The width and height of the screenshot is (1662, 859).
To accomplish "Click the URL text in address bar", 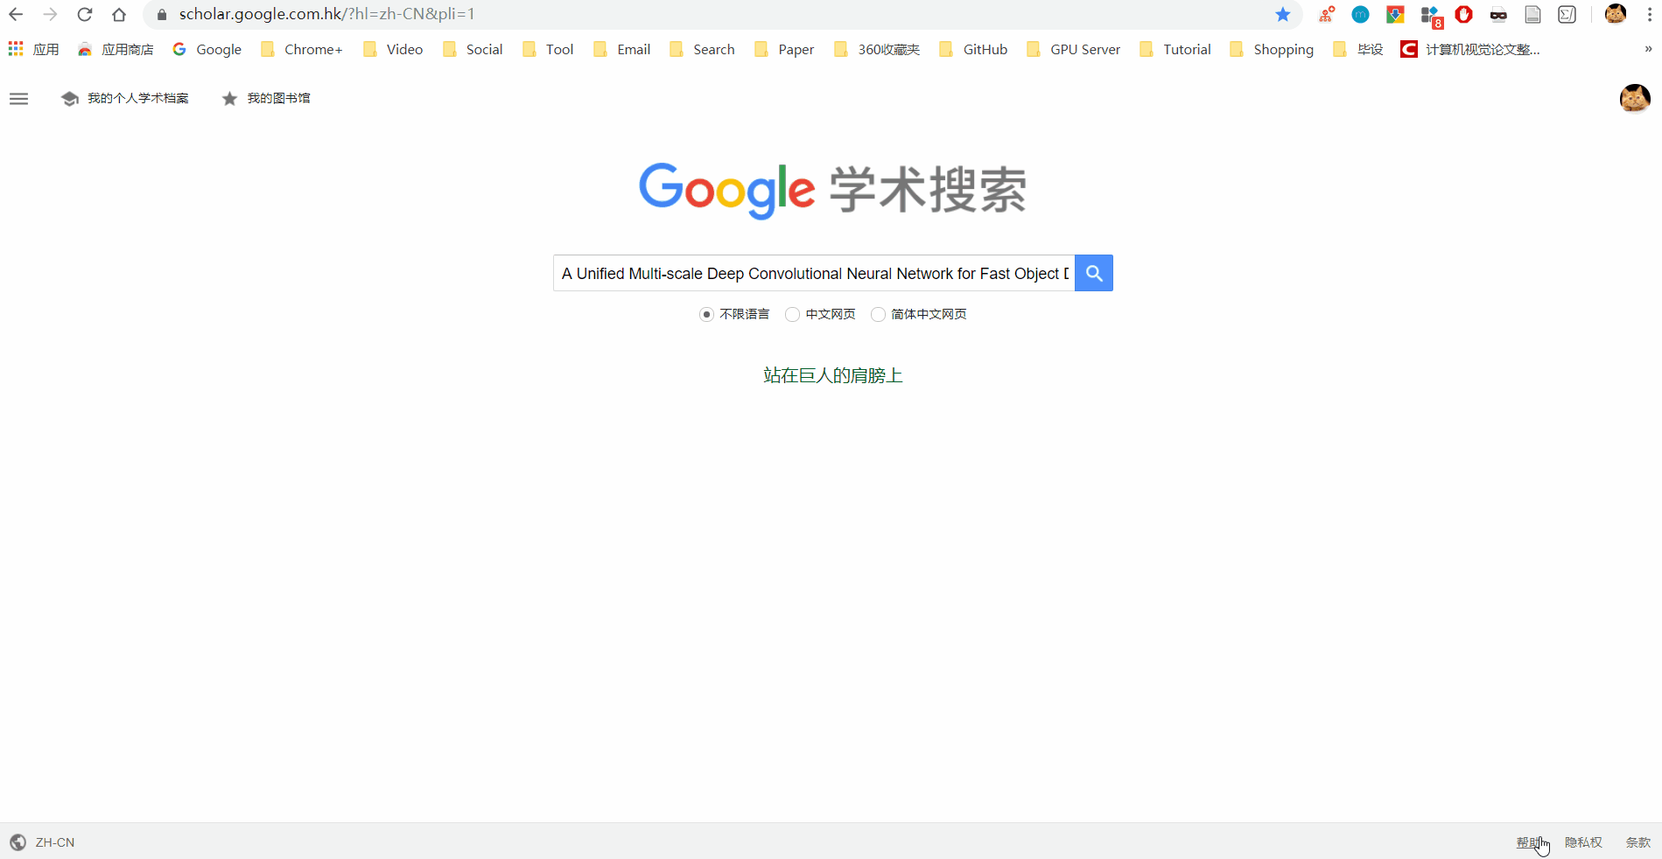I will tap(326, 14).
